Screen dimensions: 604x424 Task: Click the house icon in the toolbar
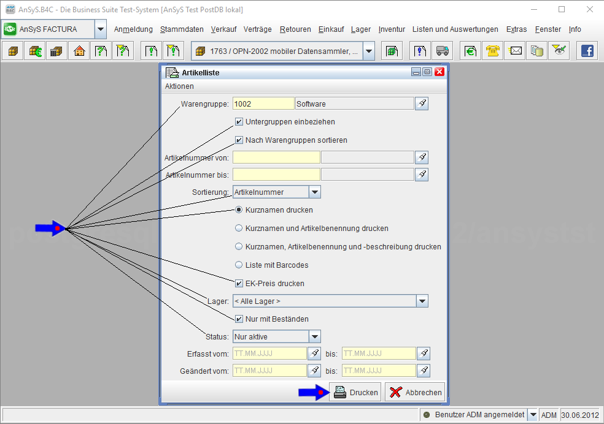coord(79,51)
